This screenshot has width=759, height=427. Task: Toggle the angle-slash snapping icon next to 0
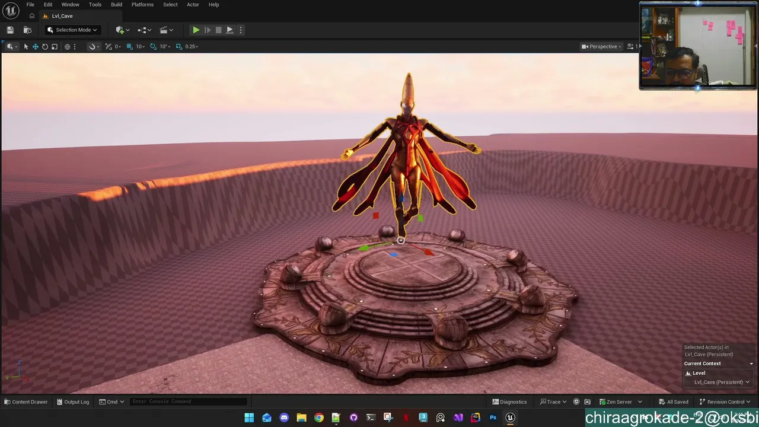click(x=109, y=46)
